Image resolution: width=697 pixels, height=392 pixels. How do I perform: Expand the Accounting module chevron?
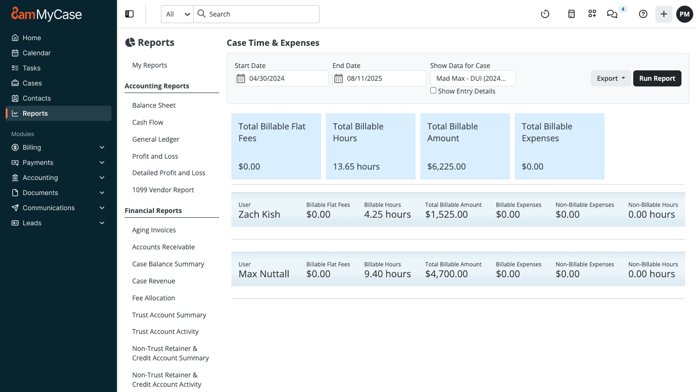click(x=102, y=178)
